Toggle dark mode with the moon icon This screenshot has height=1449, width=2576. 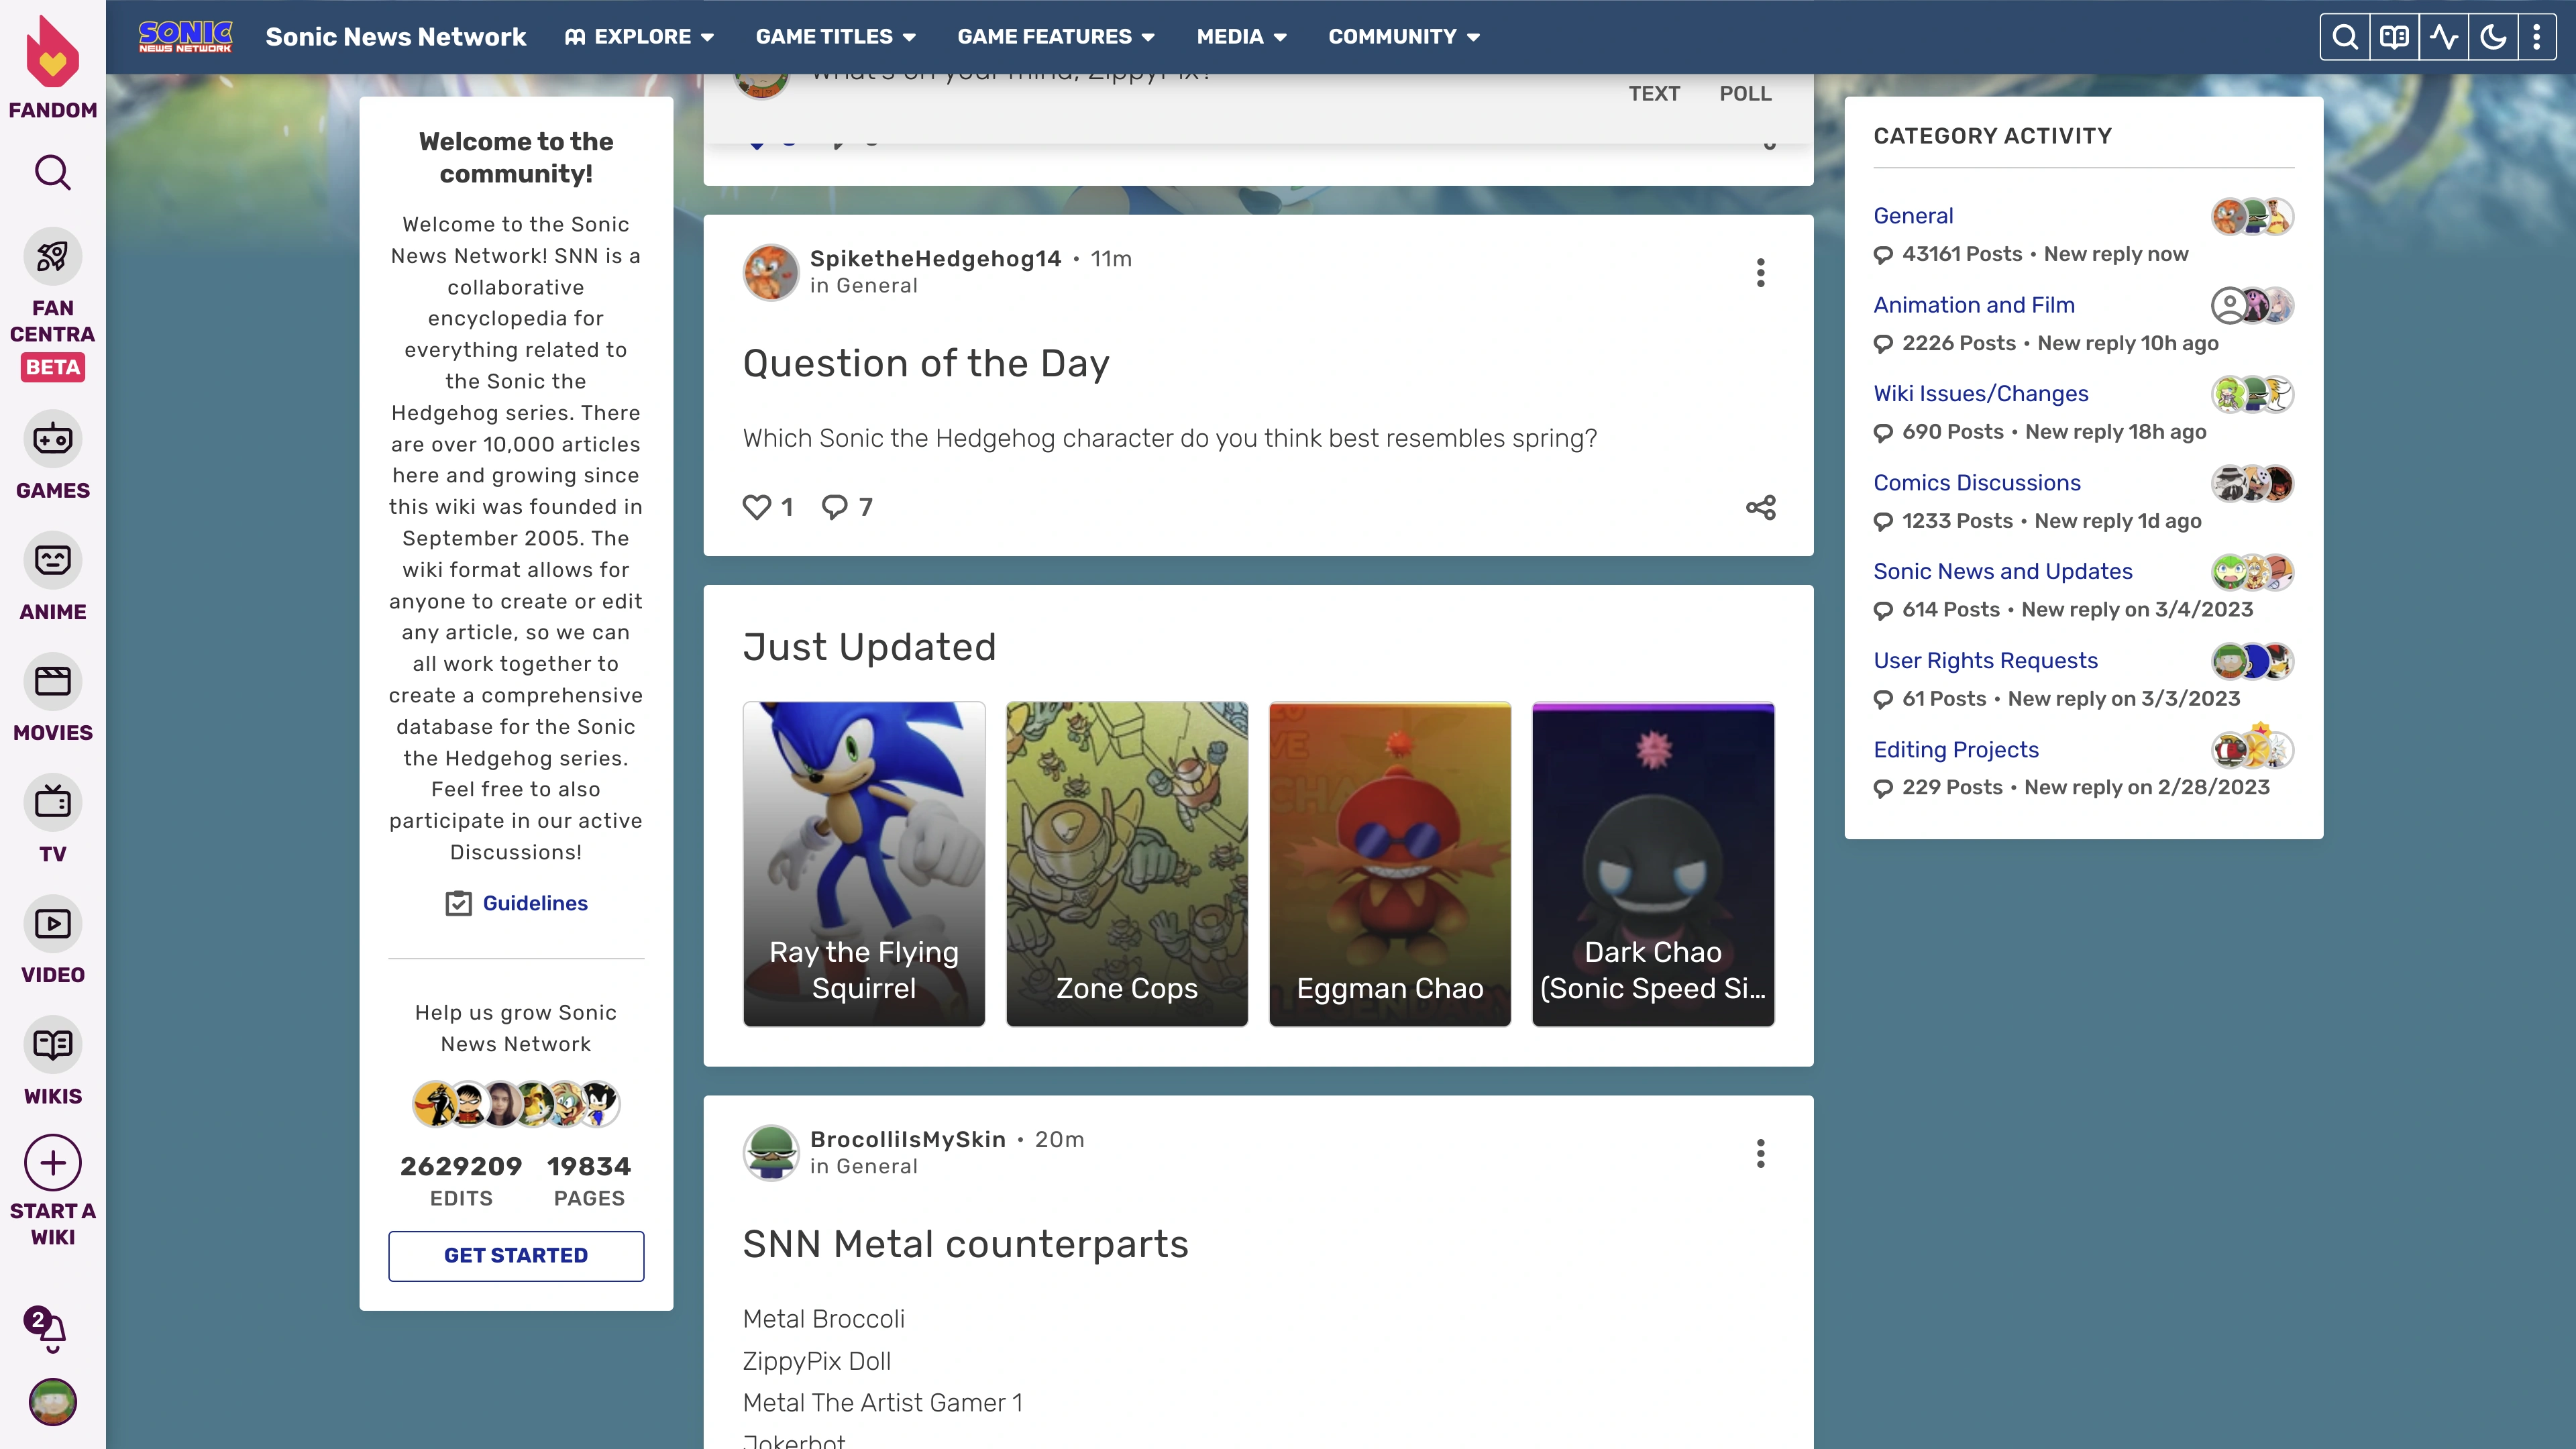click(2493, 37)
